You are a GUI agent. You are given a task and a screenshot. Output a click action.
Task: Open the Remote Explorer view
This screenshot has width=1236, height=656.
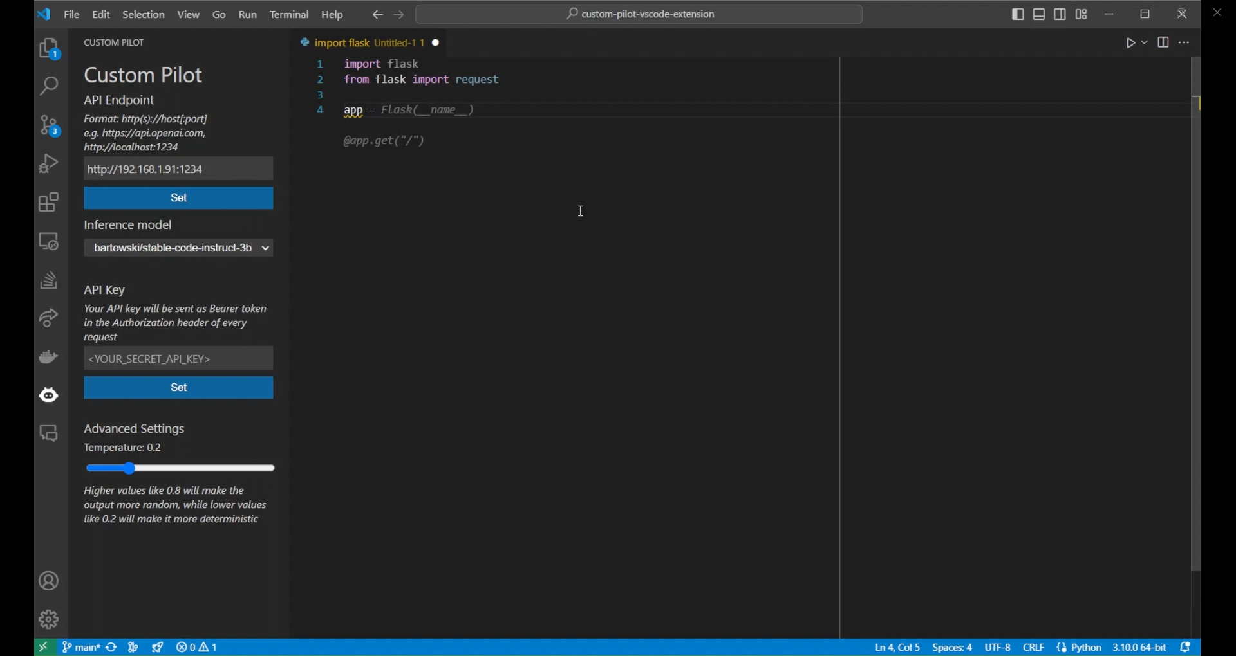[x=50, y=241]
